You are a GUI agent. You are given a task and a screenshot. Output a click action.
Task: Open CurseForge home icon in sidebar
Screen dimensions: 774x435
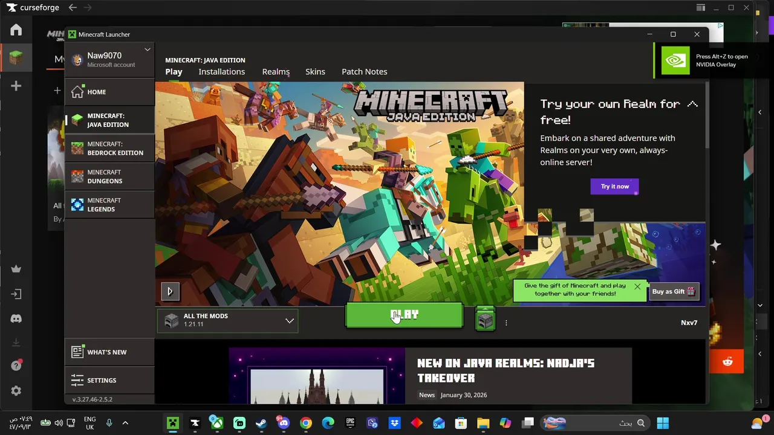tap(16, 30)
